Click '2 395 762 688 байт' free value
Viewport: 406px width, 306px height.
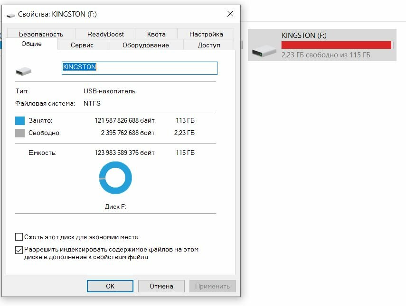click(128, 133)
